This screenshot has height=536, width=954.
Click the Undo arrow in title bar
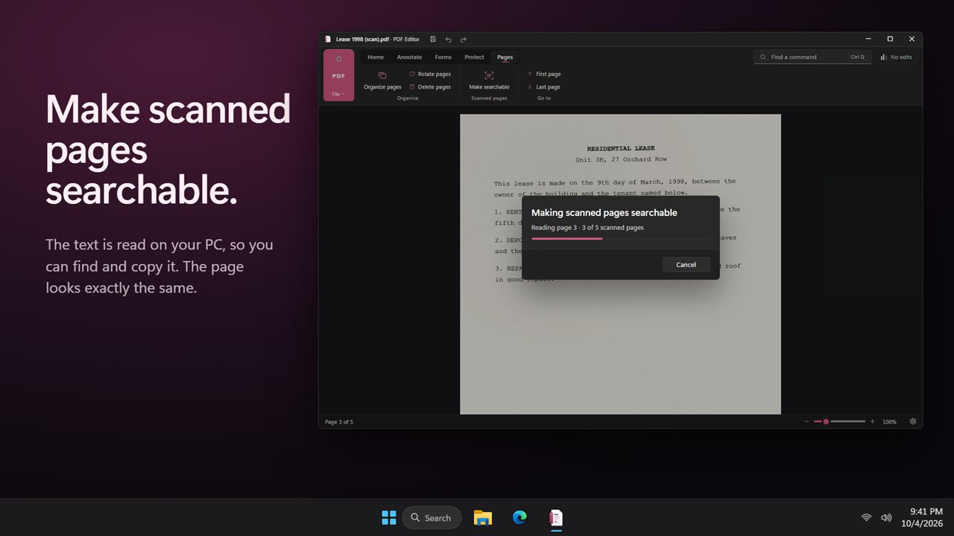448,39
